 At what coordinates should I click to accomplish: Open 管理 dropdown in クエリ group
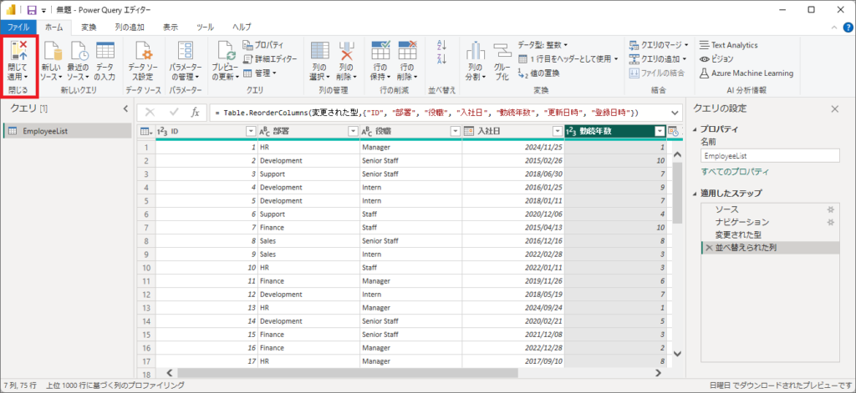(260, 73)
